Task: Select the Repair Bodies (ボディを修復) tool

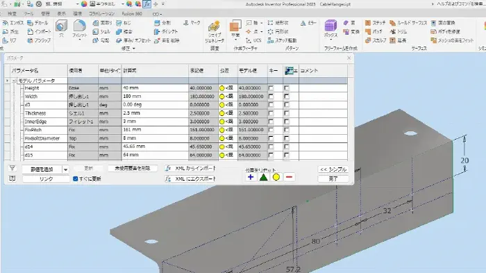Action: [x=446, y=32]
